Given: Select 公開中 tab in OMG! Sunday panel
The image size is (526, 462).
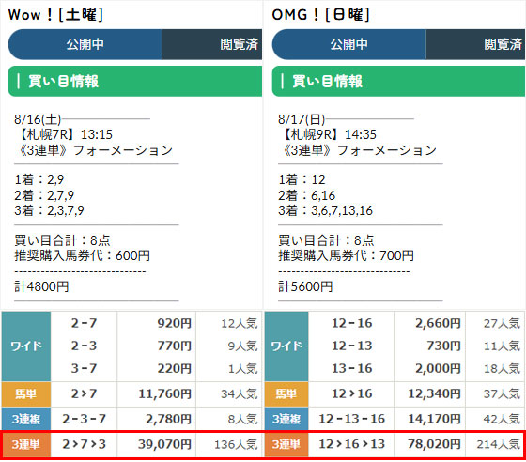Looking at the screenshot, I should [x=348, y=44].
